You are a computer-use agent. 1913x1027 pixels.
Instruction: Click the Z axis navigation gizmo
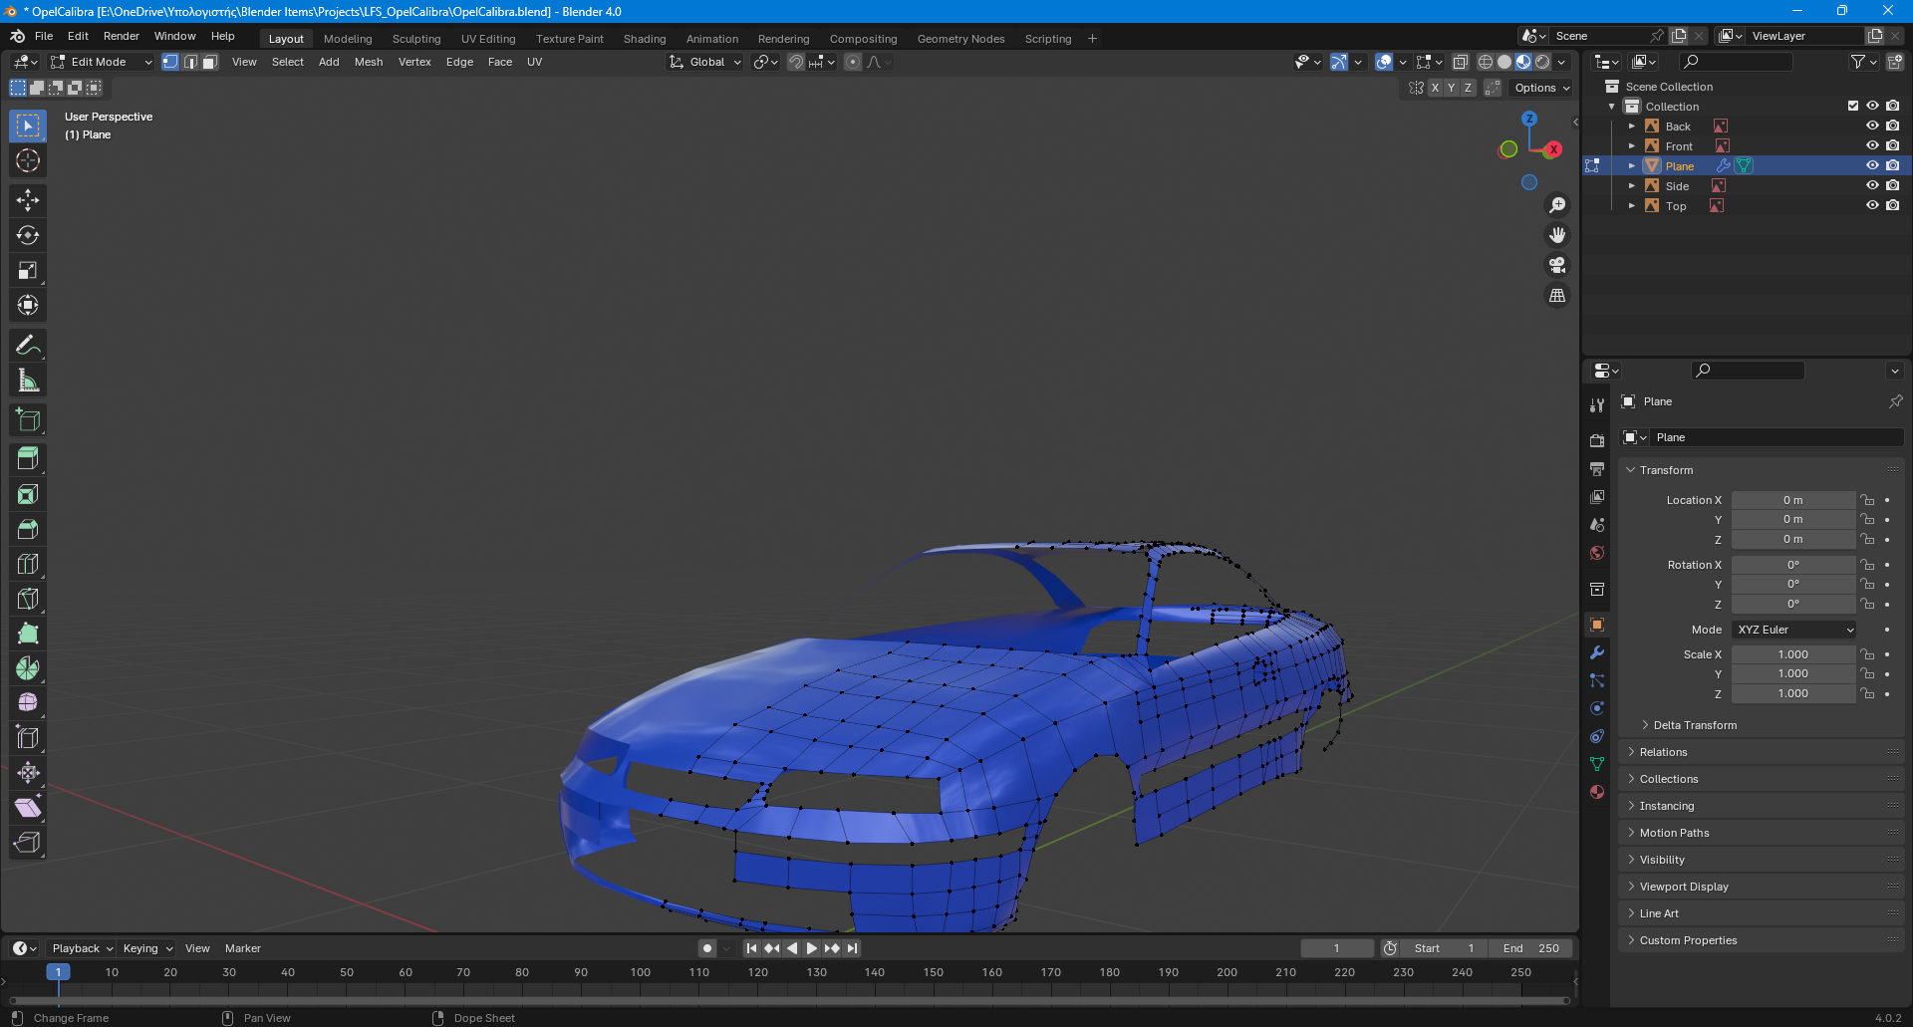click(x=1529, y=119)
